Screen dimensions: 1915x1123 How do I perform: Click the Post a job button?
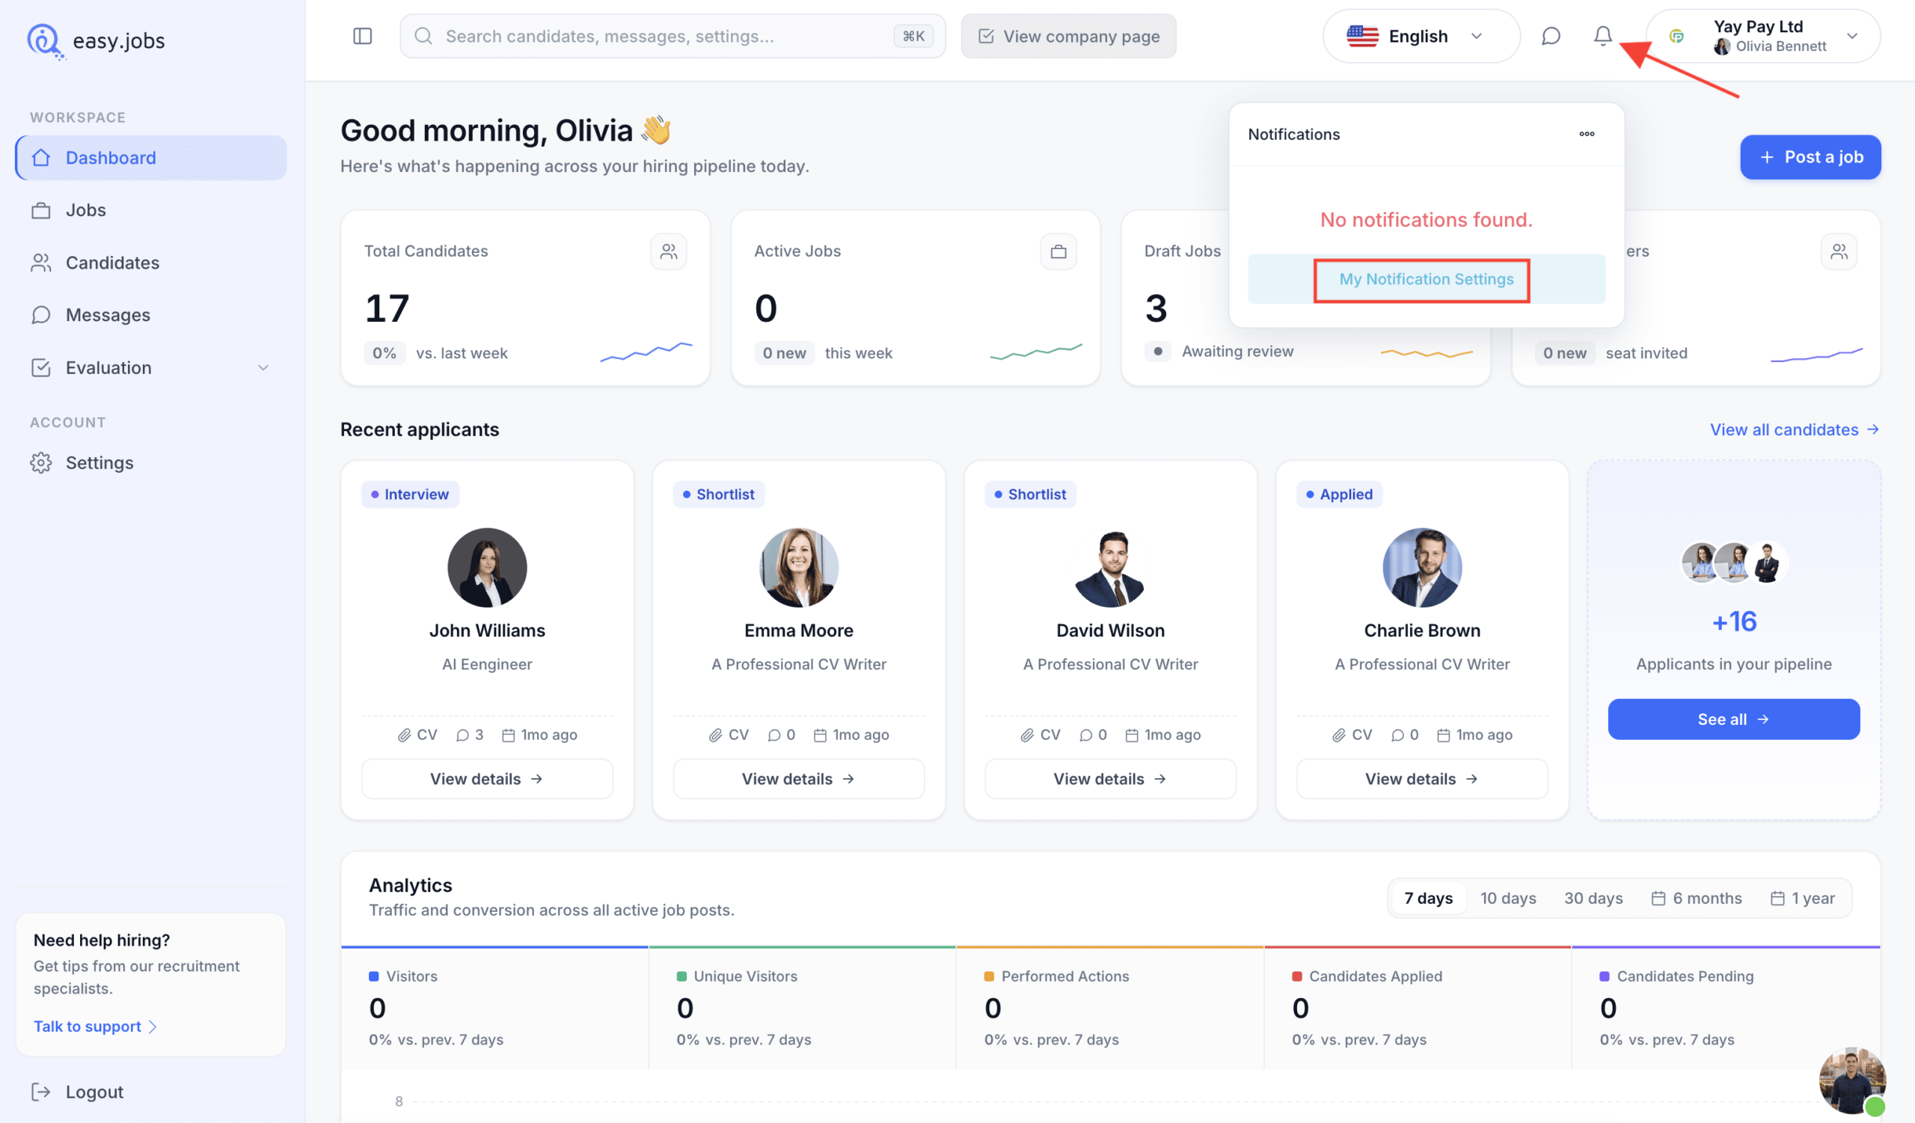click(1810, 157)
